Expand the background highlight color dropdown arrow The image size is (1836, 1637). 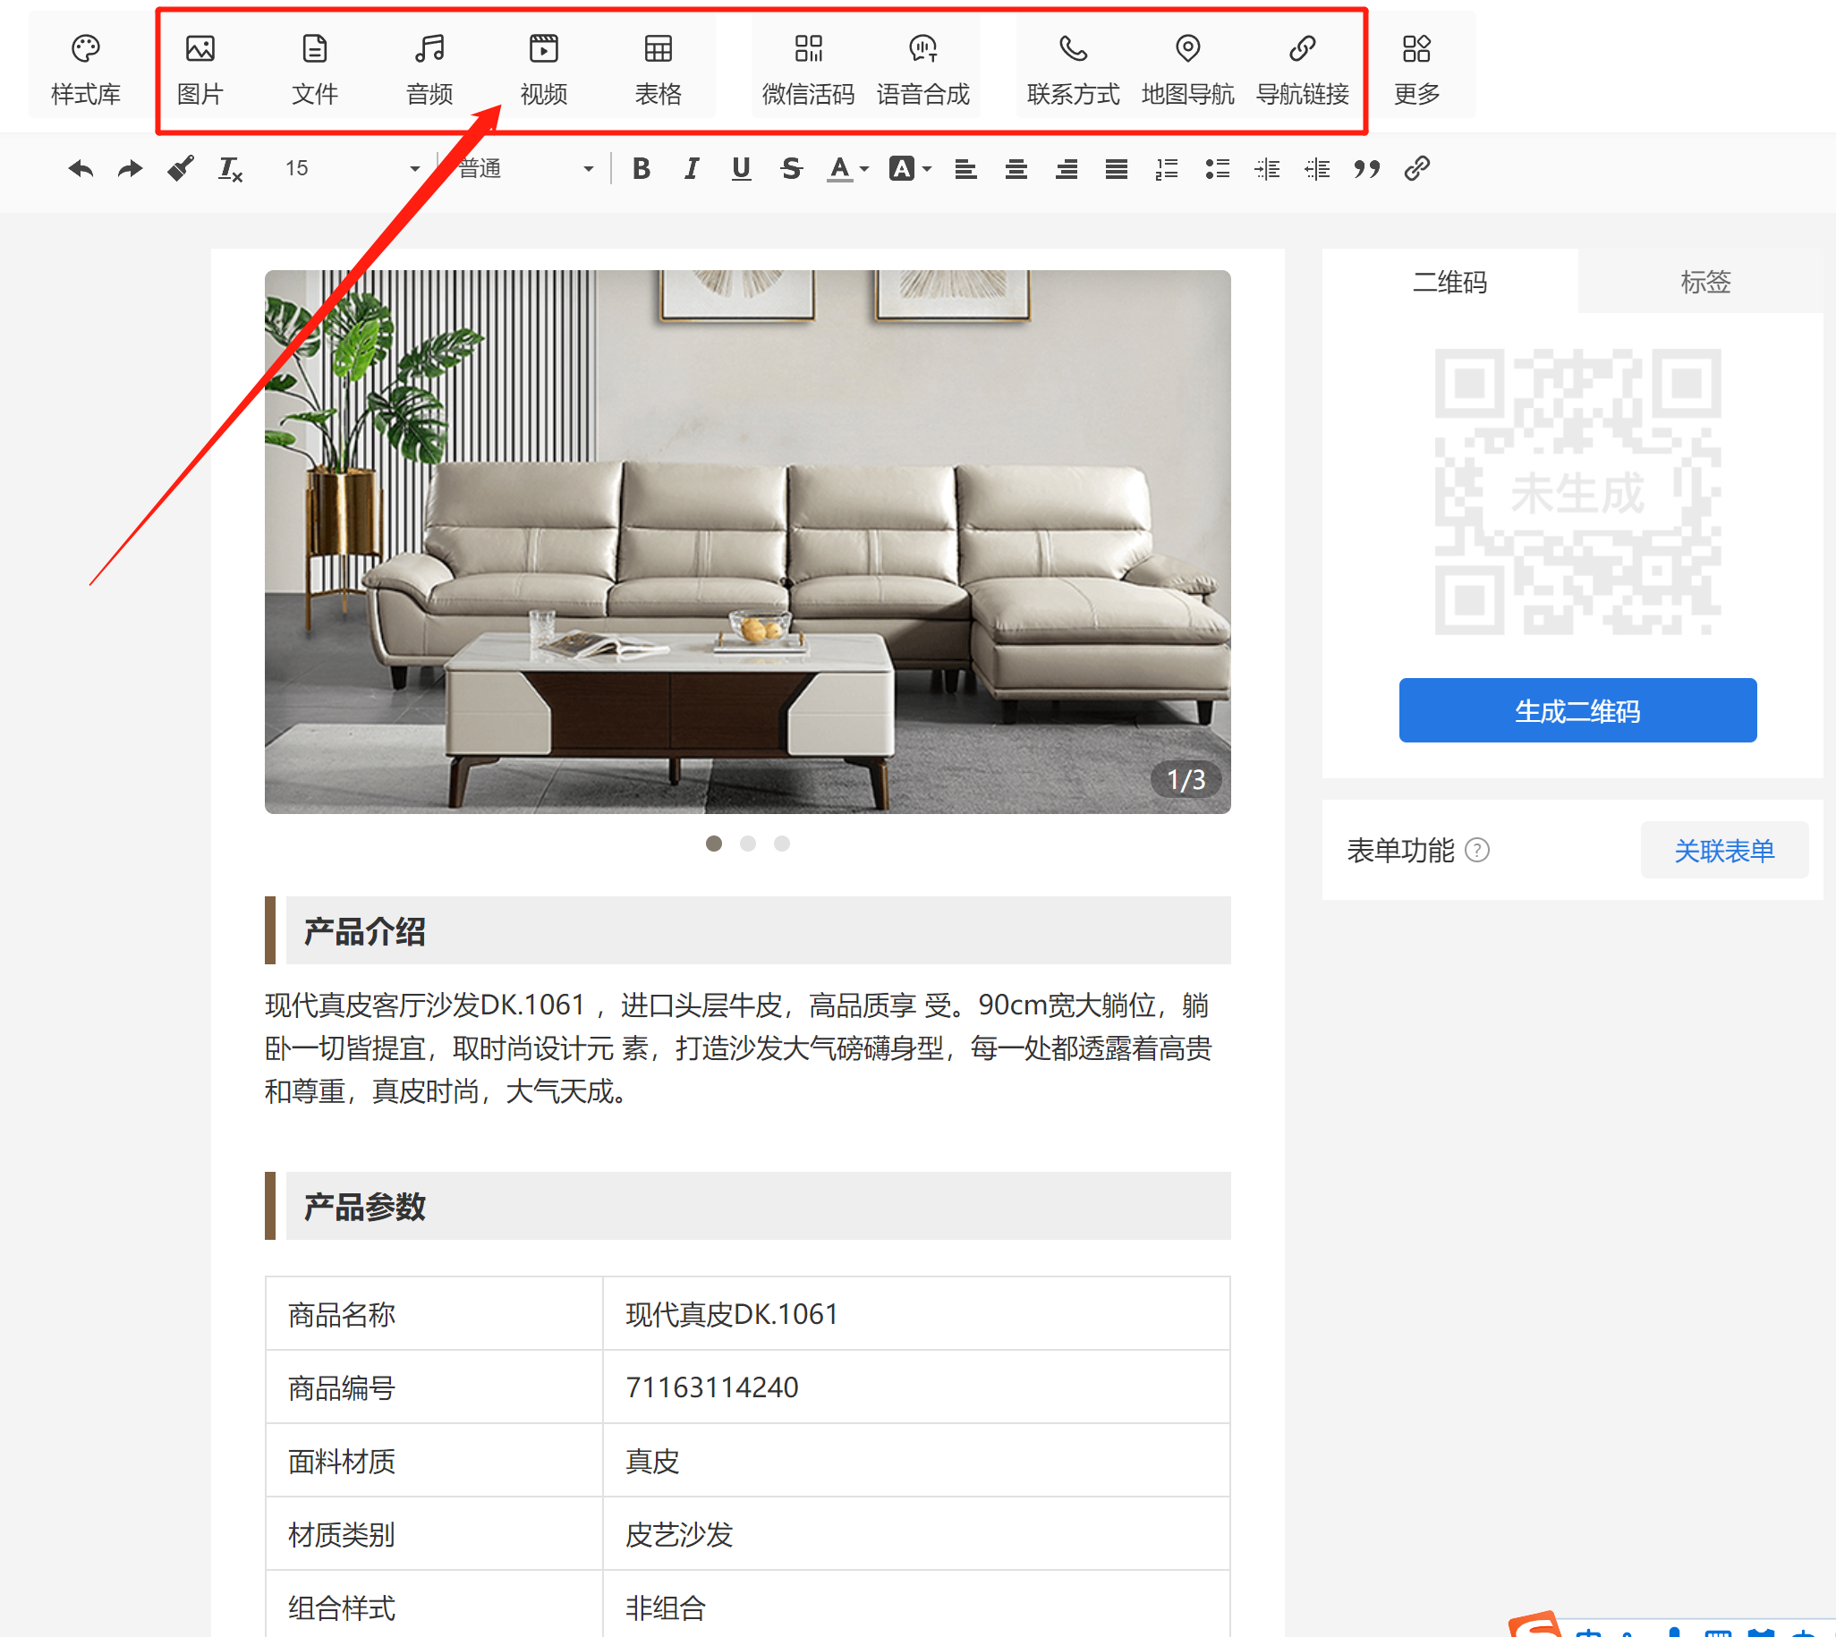click(x=928, y=168)
